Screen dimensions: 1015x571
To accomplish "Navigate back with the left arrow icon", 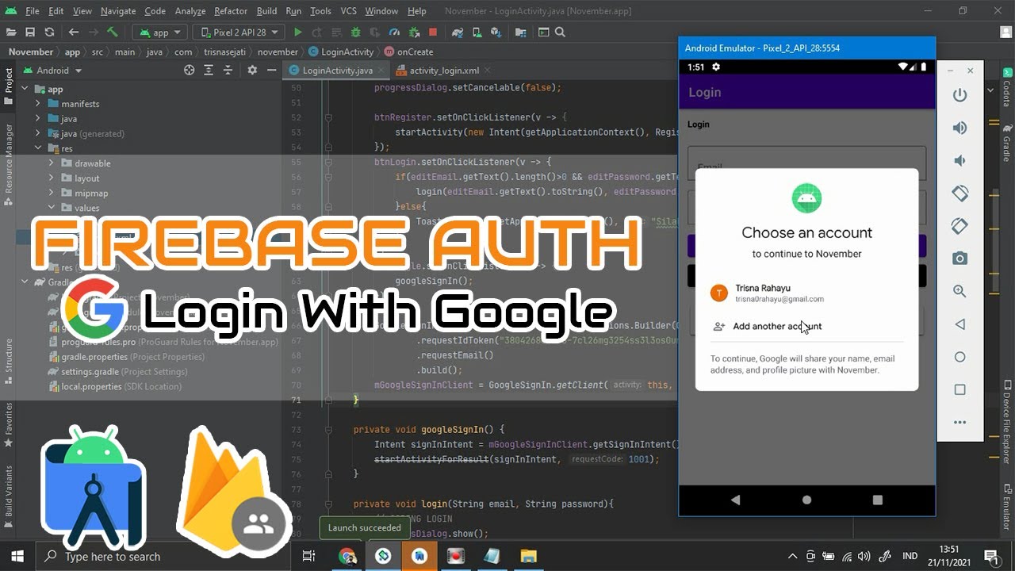I will [74, 33].
